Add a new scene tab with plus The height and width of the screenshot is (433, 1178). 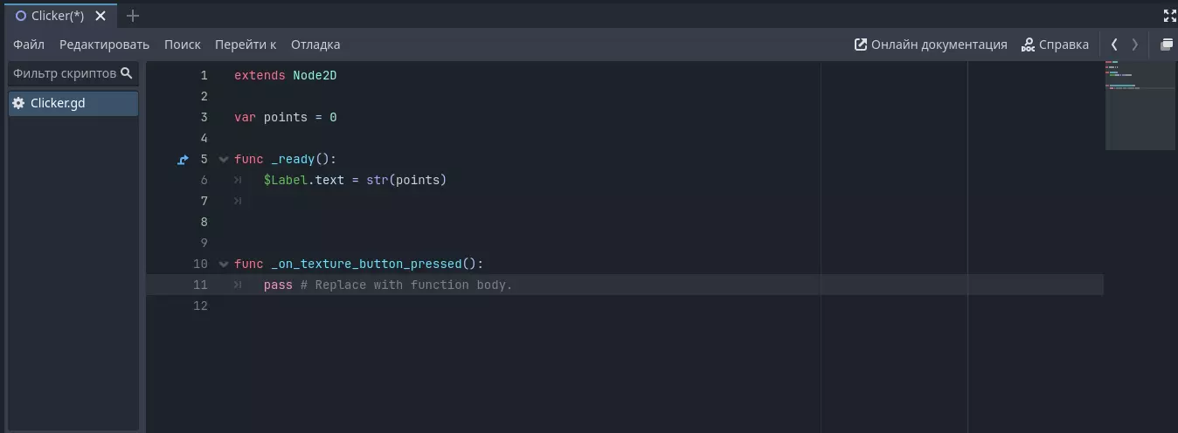coord(133,16)
